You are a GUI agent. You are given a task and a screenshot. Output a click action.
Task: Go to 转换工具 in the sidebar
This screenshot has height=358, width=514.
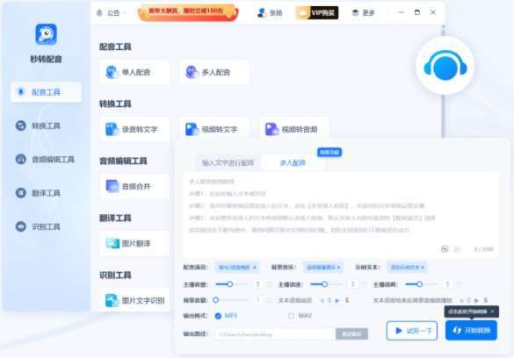point(46,125)
